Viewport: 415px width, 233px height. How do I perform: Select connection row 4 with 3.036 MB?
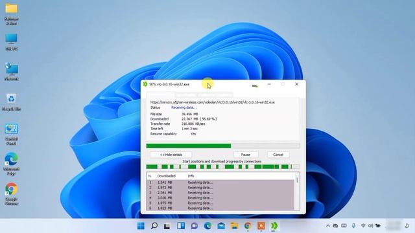(220, 198)
